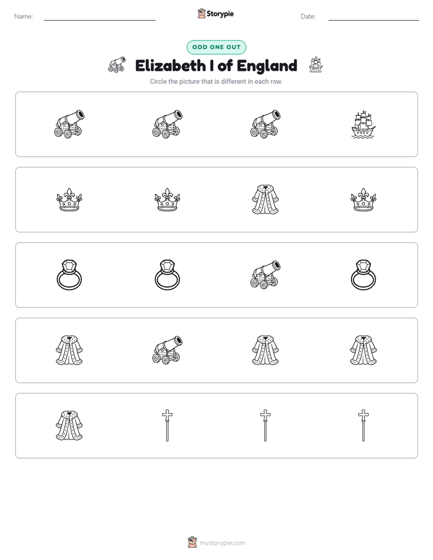Click the ODD ONE OUT badge

point(216,47)
